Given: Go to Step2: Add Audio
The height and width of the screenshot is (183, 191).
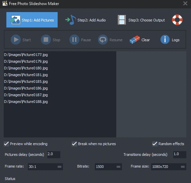Looking at the screenshot, I should pyautogui.click(x=85, y=20).
